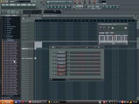Open the Windows Start button labeled пуск
The image size is (139, 104).
coord(7,102)
